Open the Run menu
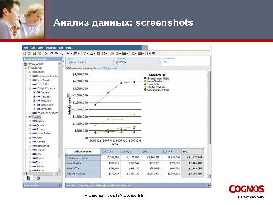The height and width of the screenshot is (205, 273). [61, 47]
